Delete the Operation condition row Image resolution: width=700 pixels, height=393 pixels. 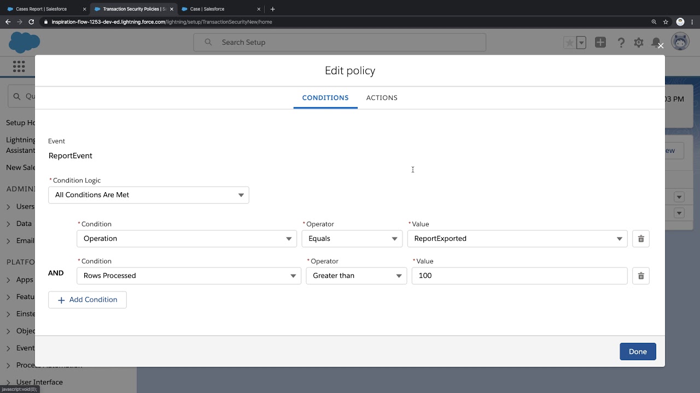pyautogui.click(x=641, y=239)
